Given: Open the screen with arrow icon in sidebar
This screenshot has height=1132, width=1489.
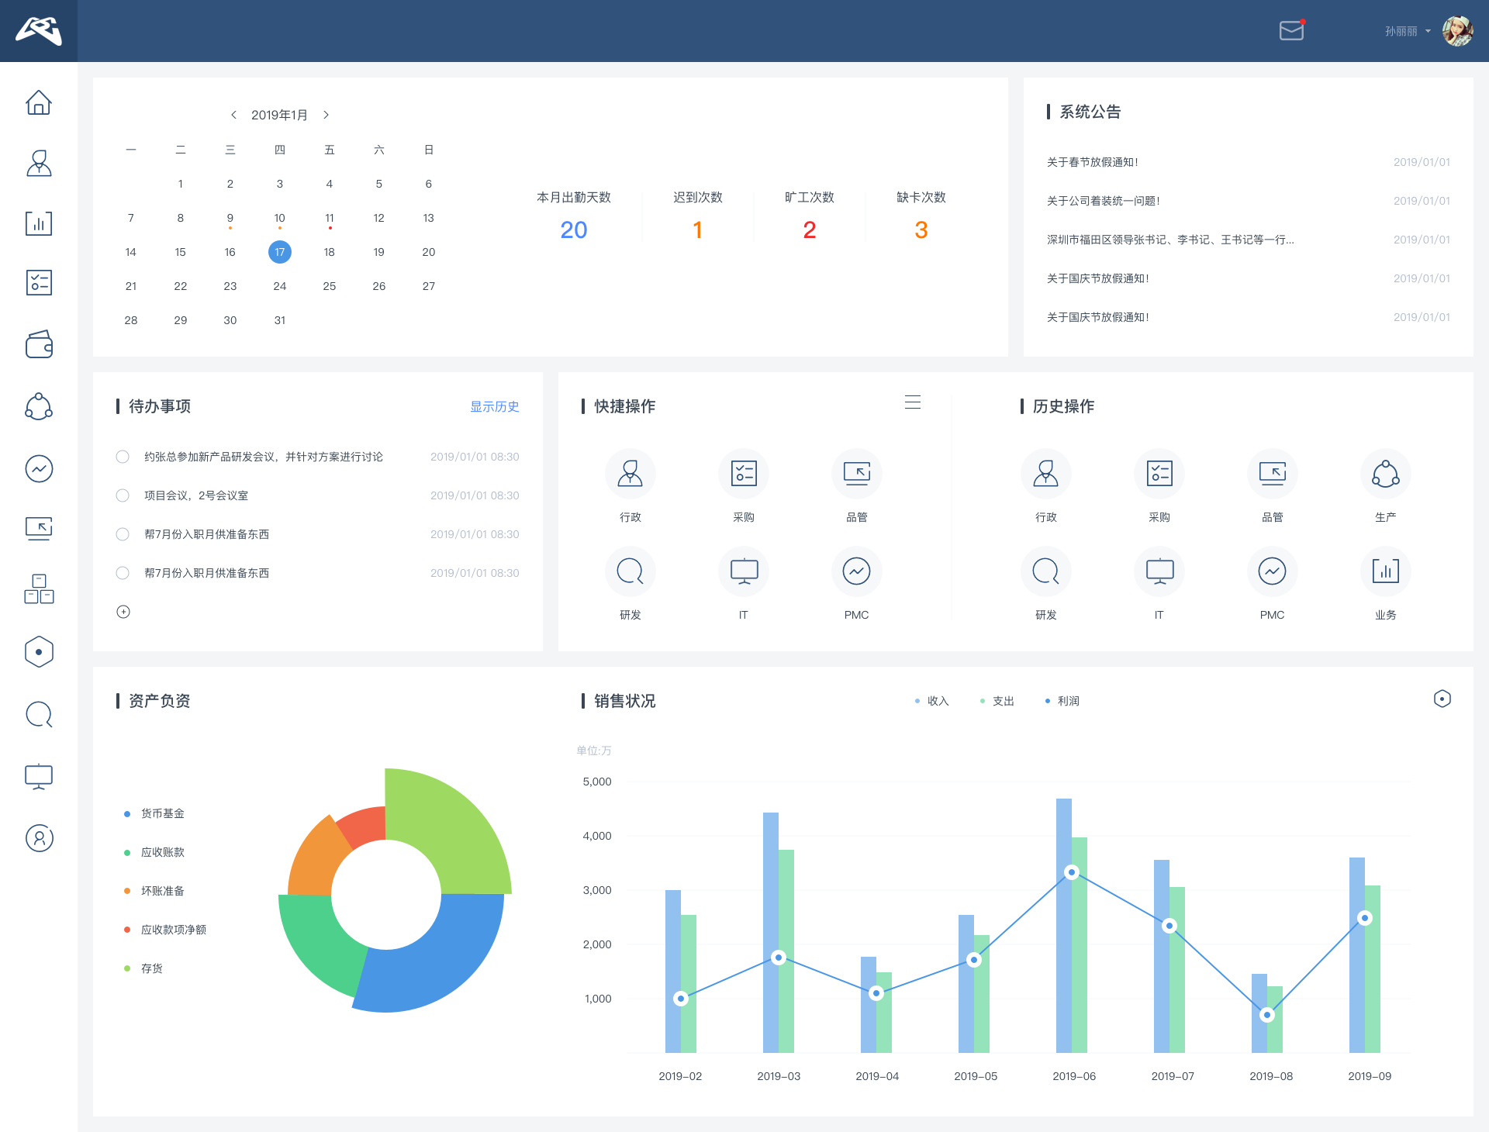Looking at the screenshot, I should coord(39,529).
